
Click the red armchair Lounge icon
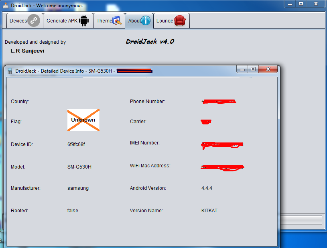pos(180,20)
